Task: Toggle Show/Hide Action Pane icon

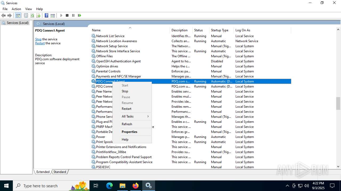Action: pyautogui.click(x=53, y=15)
